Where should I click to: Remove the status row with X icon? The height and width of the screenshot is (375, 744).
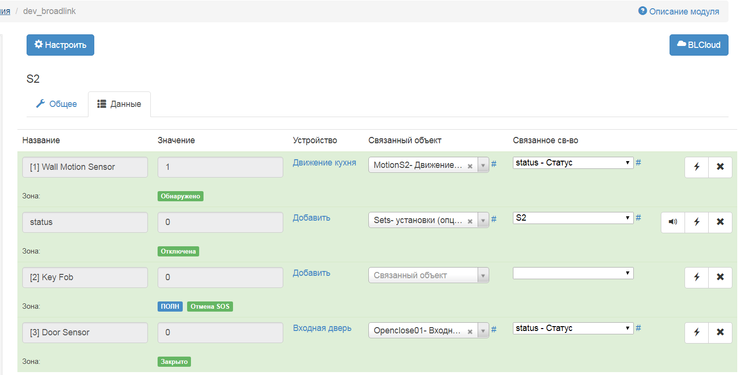720,222
